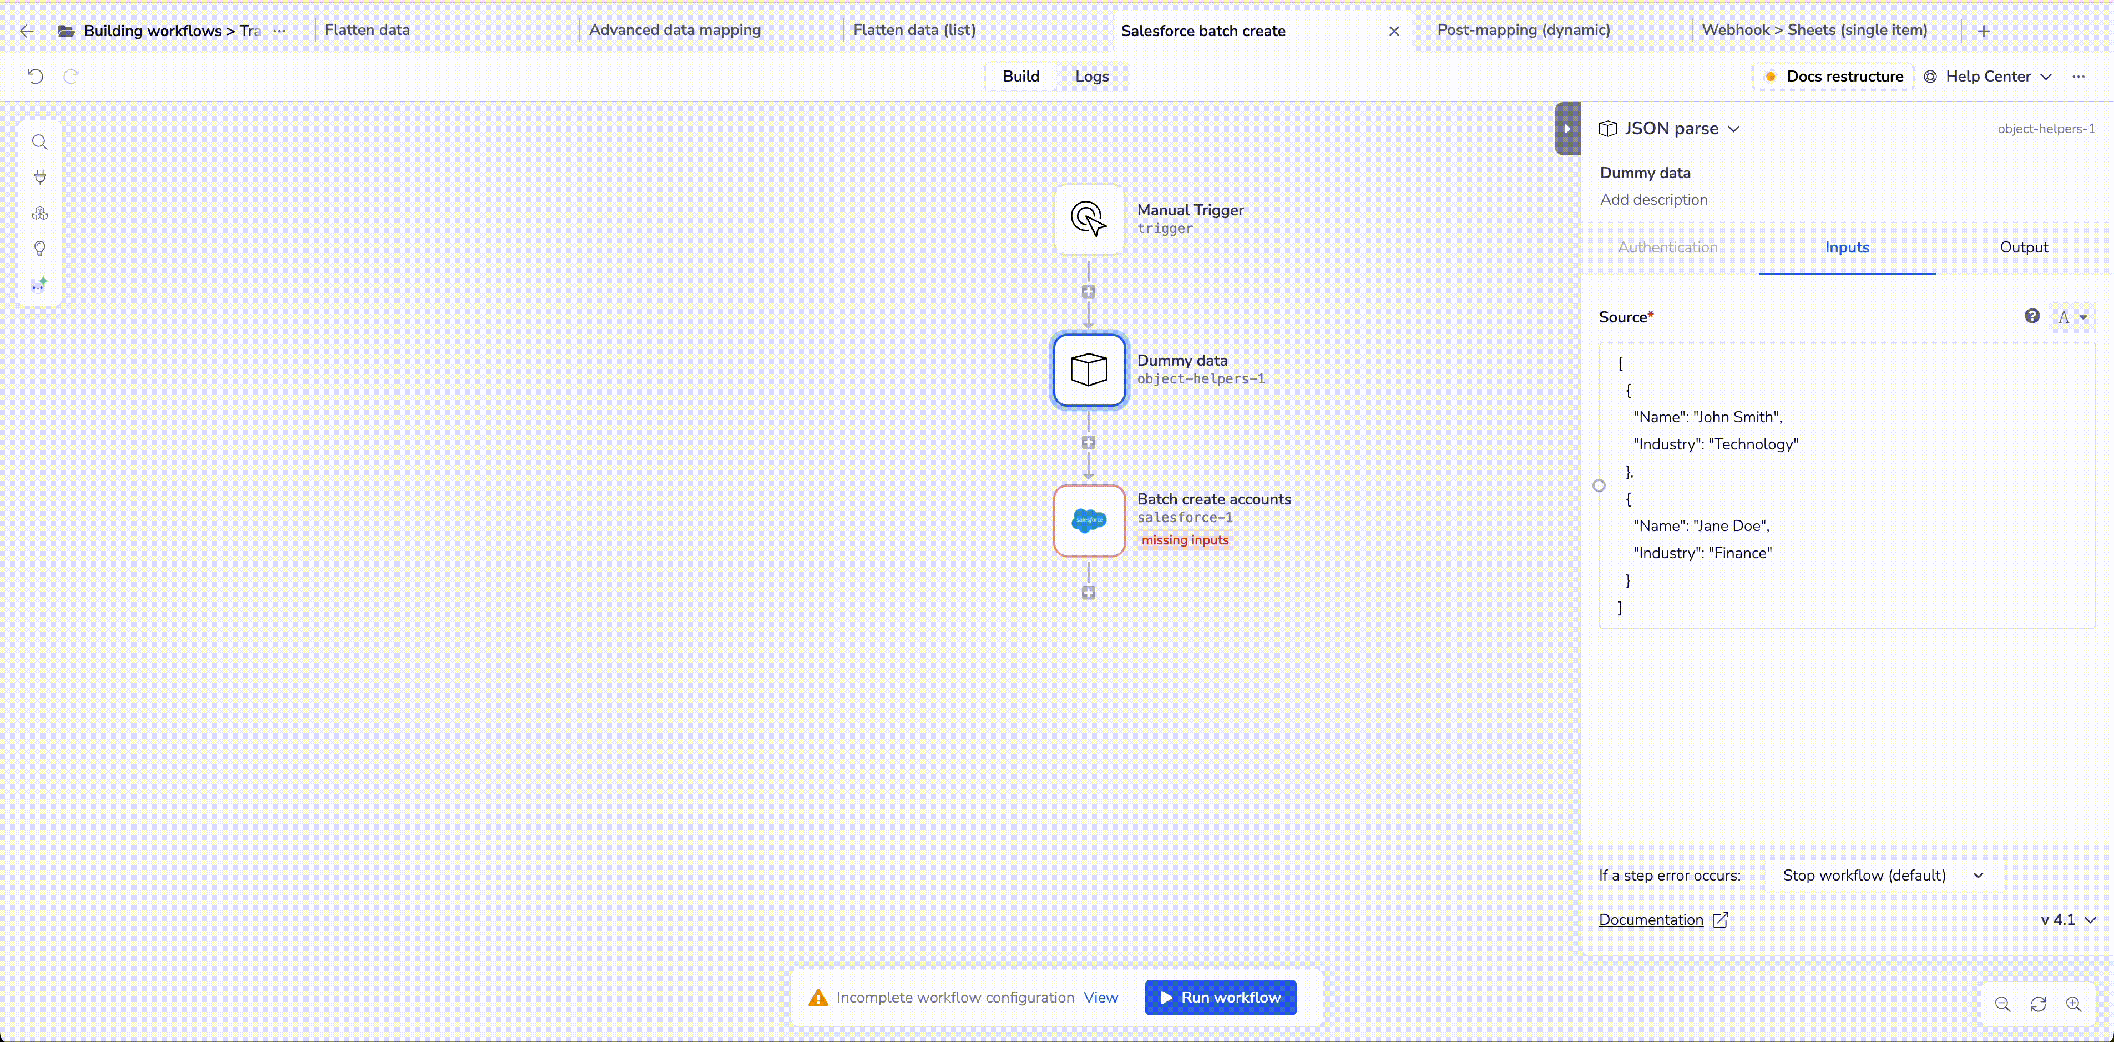This screenshot has height=1042, width=2114.
Task: Open the Stop workflow error handling dropdown
Action: click(x=1883, y=876)
